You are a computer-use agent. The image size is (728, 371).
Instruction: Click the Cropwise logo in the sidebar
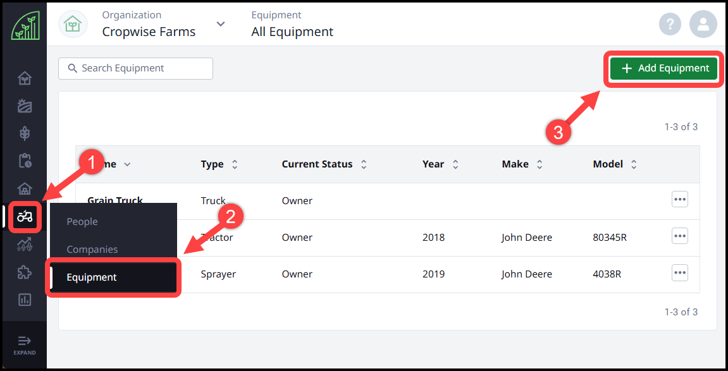[25, 26]
